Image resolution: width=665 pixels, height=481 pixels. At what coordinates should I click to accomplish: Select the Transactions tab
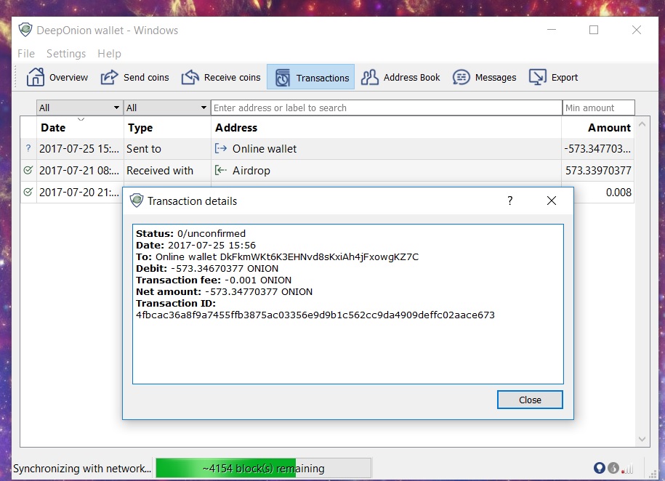point(311,77)
